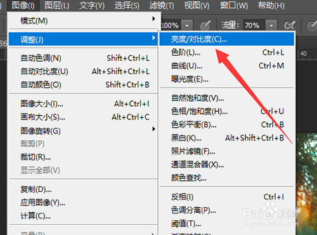The image size is (317, 235).
Task: Choose 色相/饱和度(H)... adjustment
Action: pyautogui.click(x=227, y=111)
